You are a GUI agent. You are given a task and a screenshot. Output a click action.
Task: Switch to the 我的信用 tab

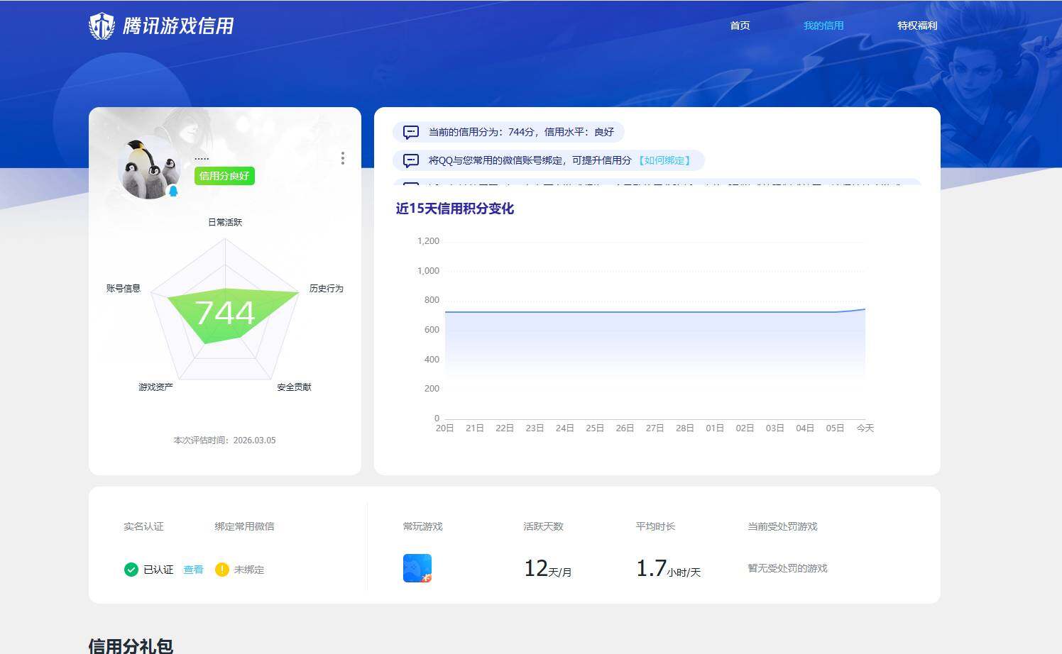[x=823, y=26]
